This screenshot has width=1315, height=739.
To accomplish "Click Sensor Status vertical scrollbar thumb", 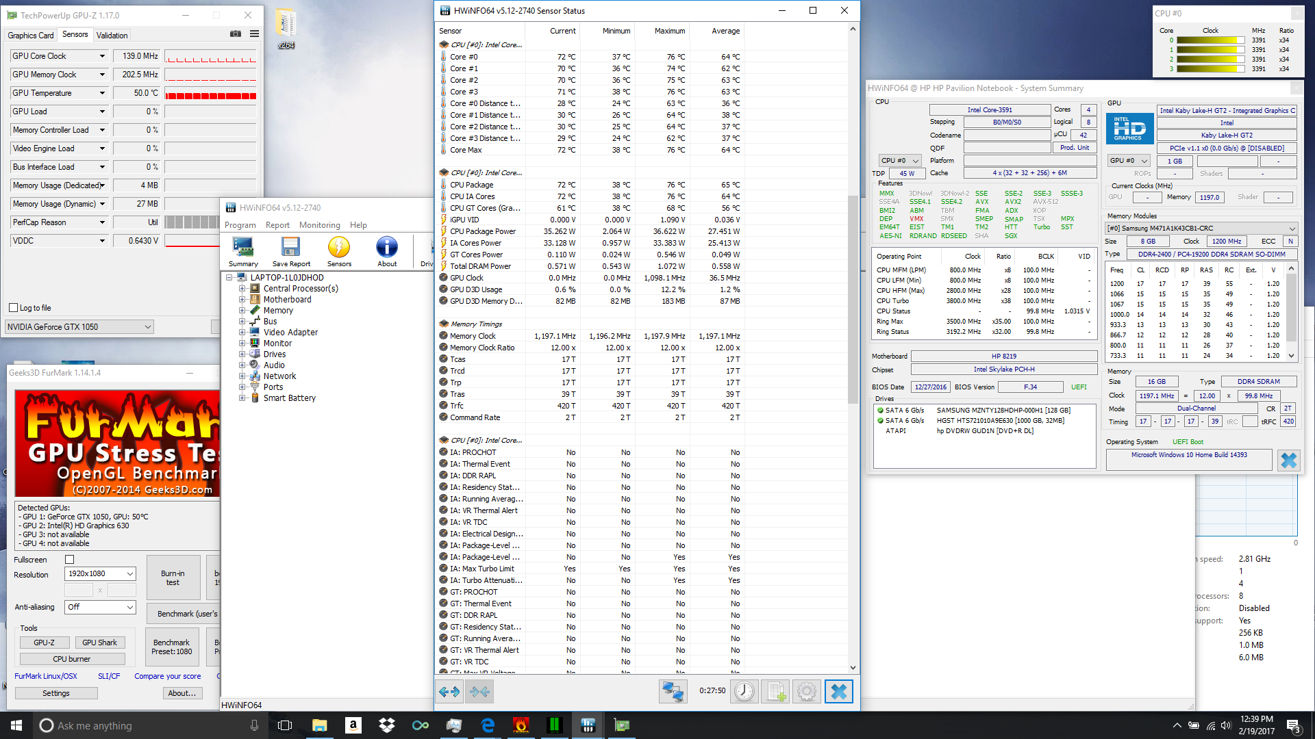I will [x=853, y=300].
